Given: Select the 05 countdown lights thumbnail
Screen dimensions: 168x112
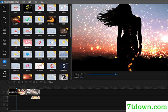Looking at the screenshot, I should [64, 31].
